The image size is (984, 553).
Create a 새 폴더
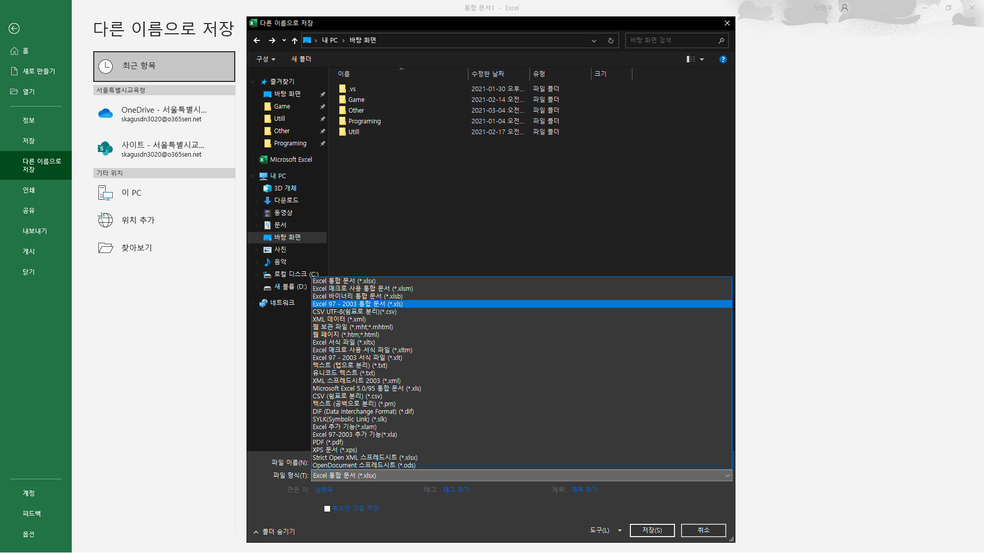(301, 59)
